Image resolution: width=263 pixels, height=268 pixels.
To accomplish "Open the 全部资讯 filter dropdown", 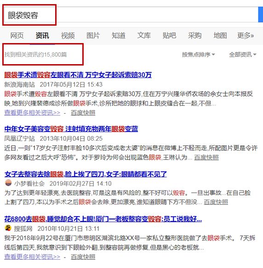I will point(243,55).
